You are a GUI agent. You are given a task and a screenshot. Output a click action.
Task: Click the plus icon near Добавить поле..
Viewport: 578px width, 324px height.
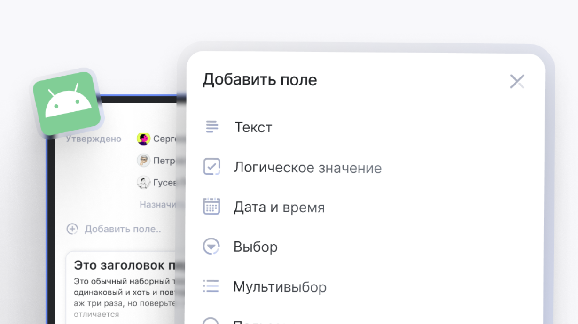click(x=72, y=229)
